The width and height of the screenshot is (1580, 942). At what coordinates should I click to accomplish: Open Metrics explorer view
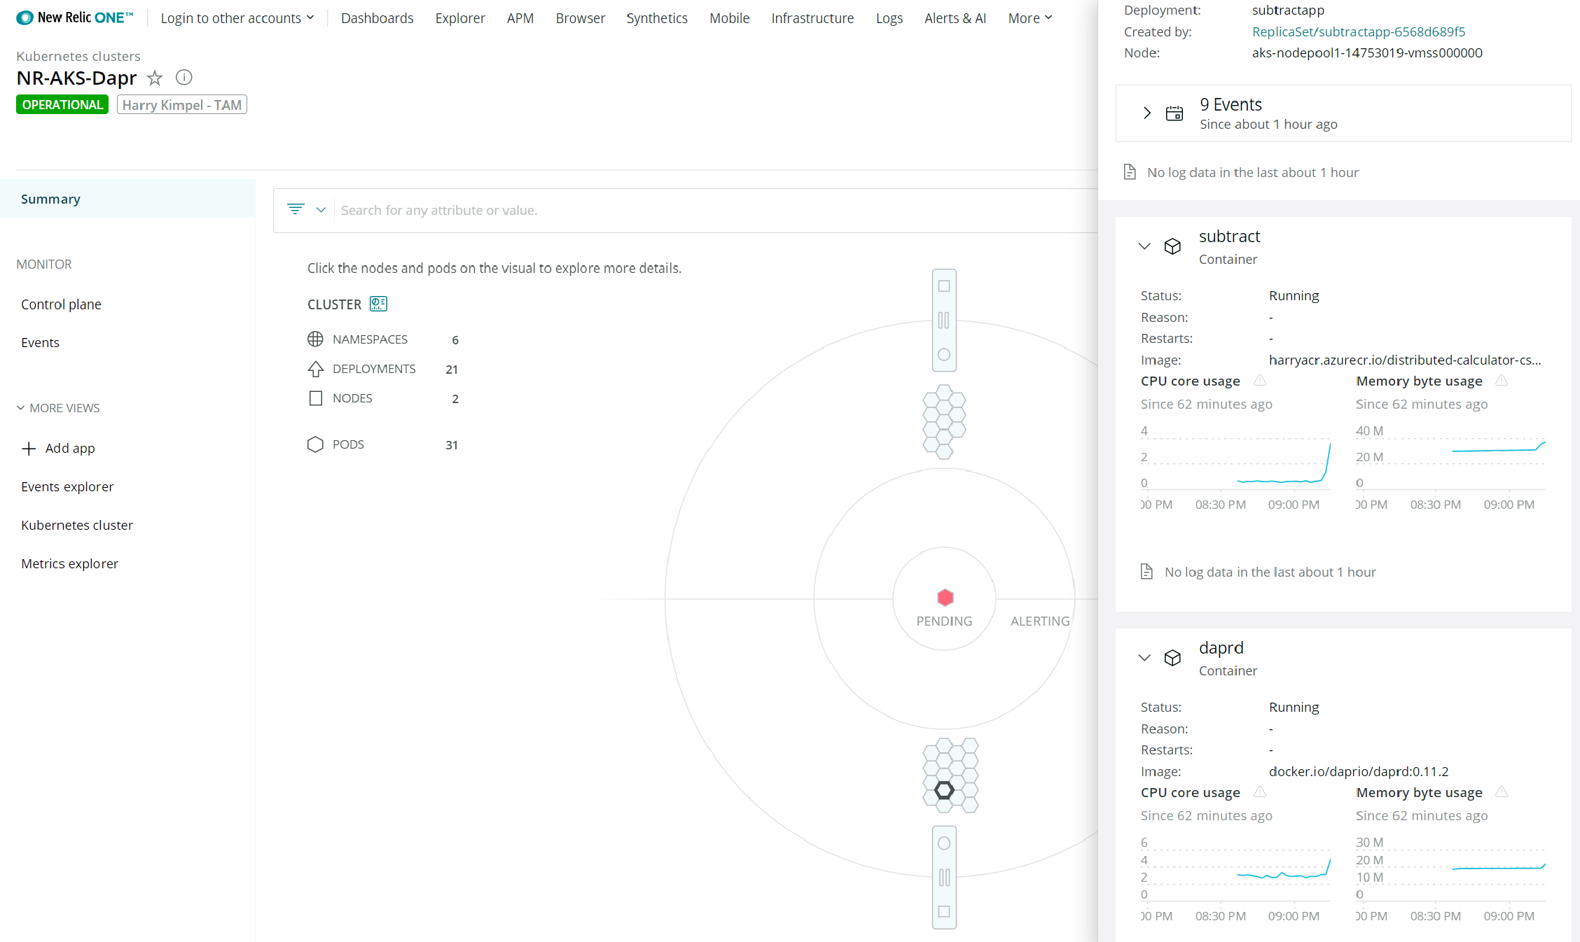click(69, 564)
